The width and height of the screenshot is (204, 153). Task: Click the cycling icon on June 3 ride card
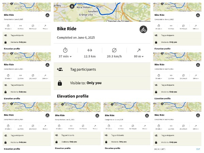click(47, 65)
